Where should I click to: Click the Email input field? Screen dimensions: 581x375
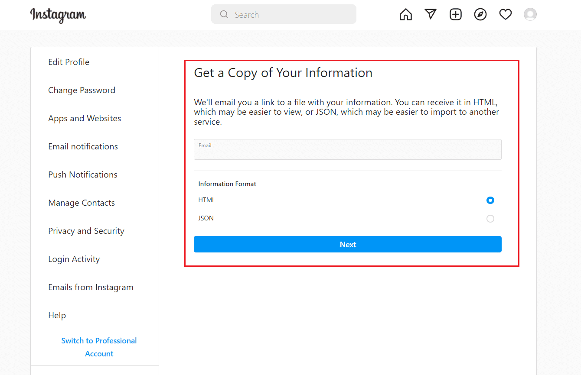(x=347, y=149)
